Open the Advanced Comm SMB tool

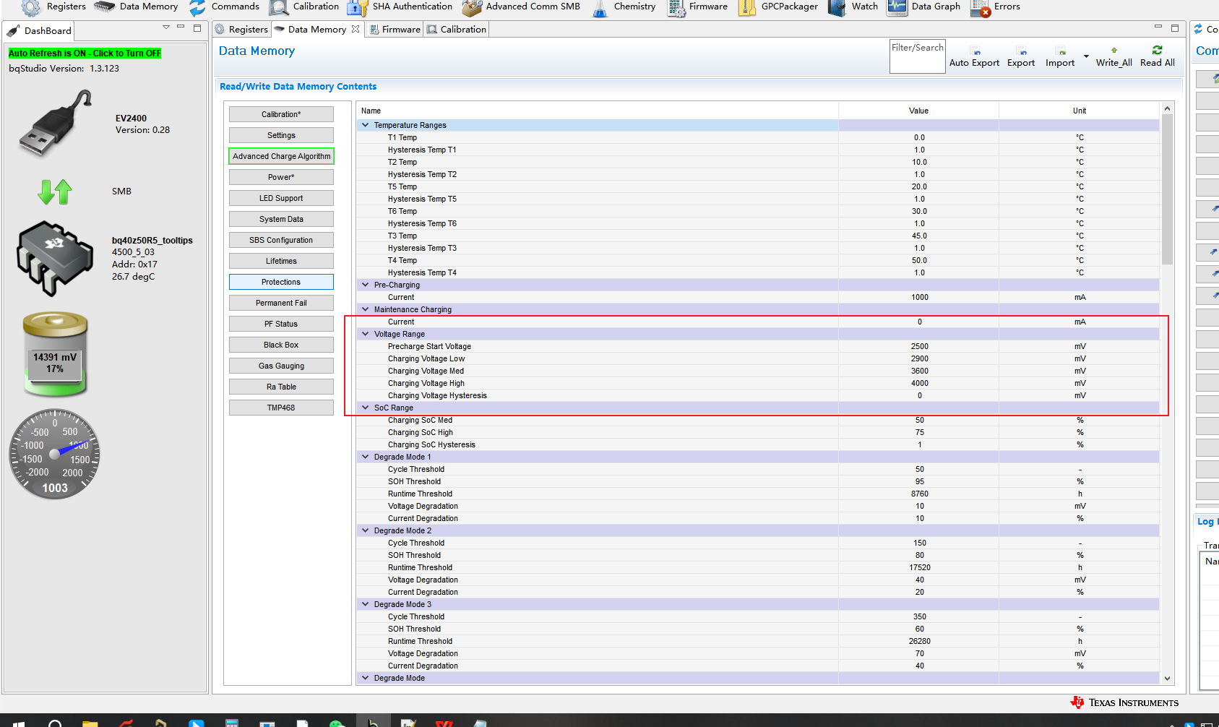pyautogui.click(x=521, y=7)
